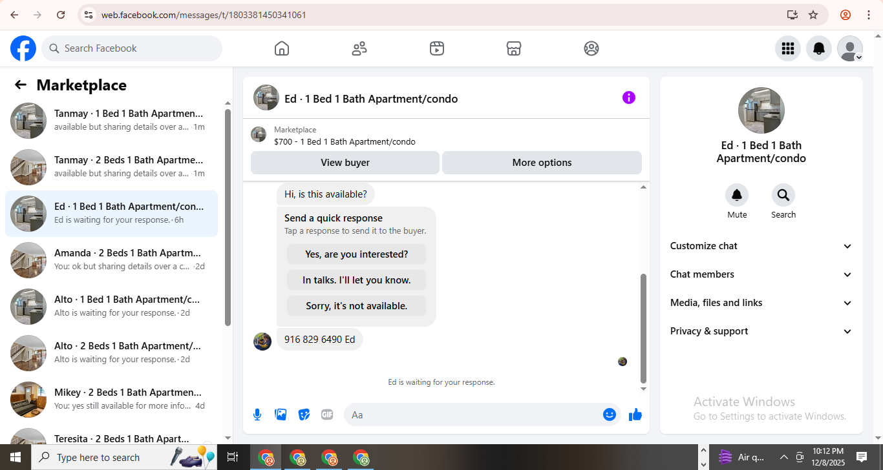Viewport: 883px width, 470px height.
Task: Mute this conversation with the bell icon
Action: [x=737, y=195]
